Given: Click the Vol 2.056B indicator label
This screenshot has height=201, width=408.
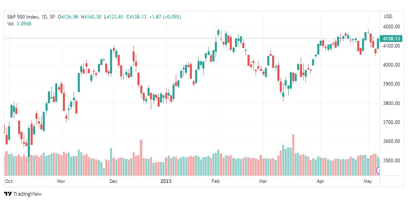Looking at the screenshot, I should click(19, 23).
